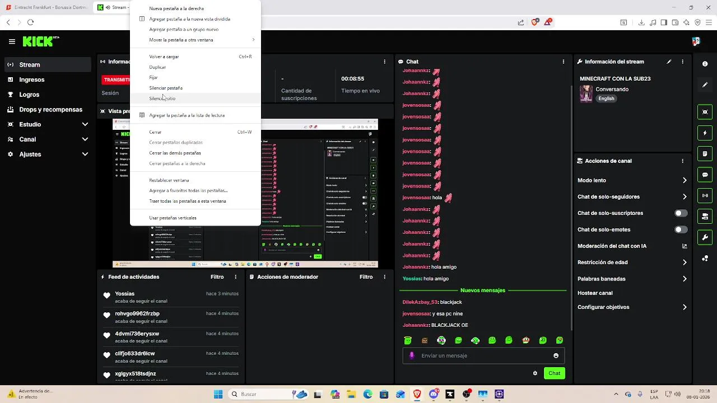Open the Kick hamburger menu
The image size is (717, 403).
pos(12,41)
